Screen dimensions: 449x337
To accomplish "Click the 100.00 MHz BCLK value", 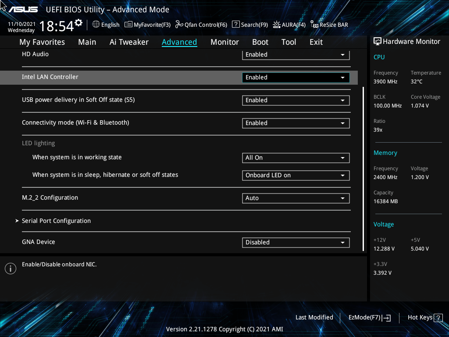I will 388,106.
